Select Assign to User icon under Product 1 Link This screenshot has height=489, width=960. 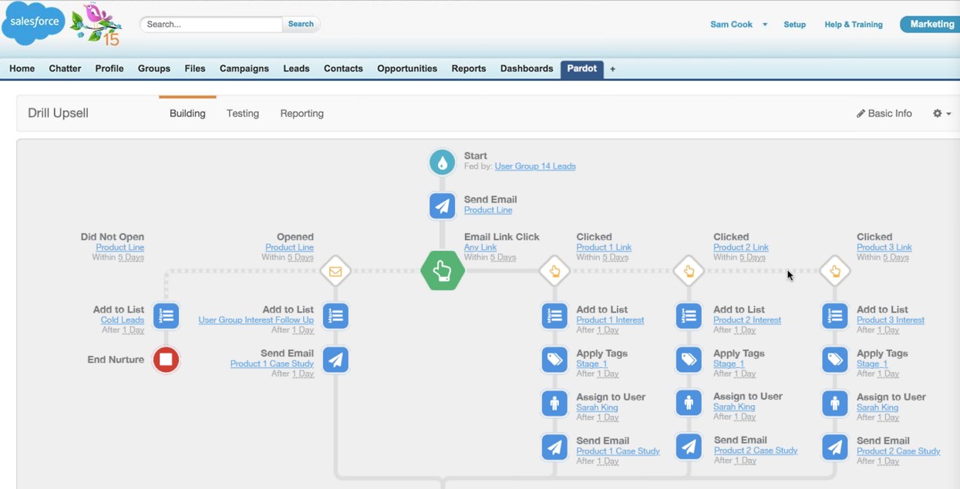click(x=554, y=404)
